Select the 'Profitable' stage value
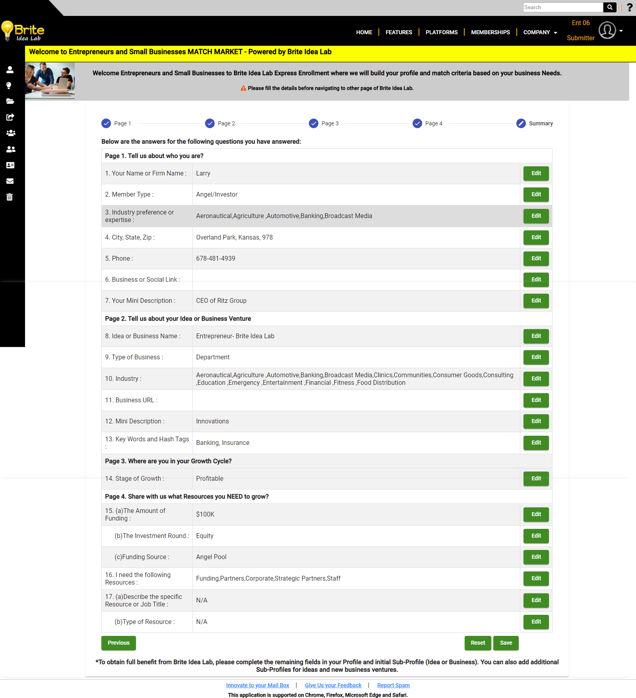636x698 pixels. pos(209,479)
